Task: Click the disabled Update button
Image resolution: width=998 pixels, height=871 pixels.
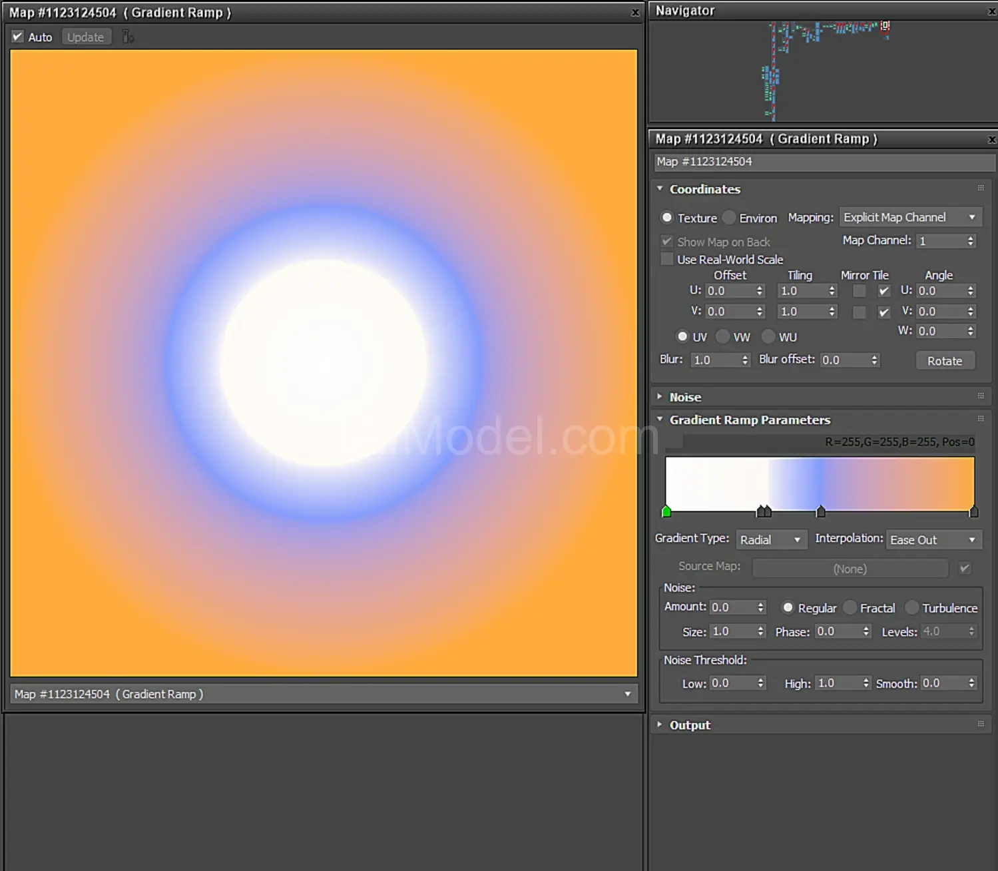Action: [86, 37]
